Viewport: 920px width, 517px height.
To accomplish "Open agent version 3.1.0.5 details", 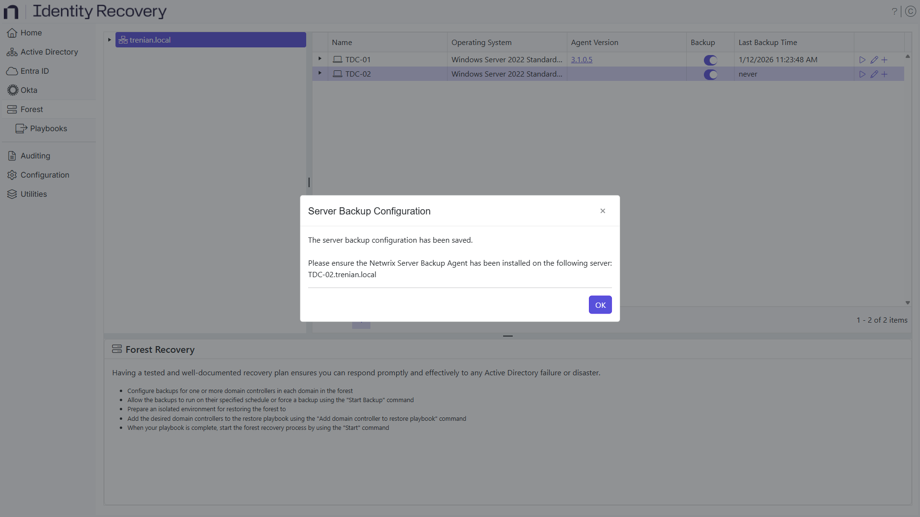I will coord(582,59).
